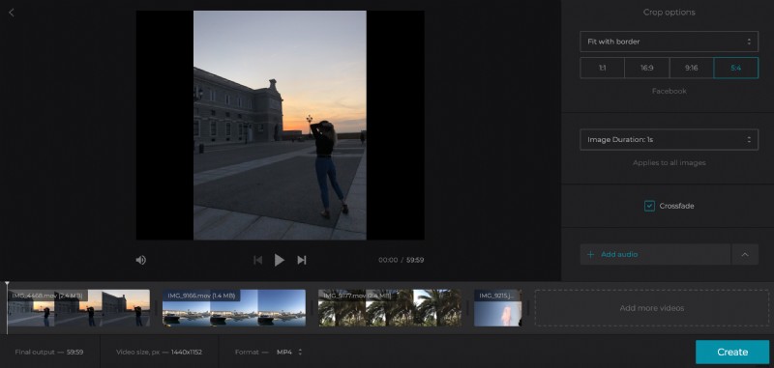Skip to the previous clip
This screenshot has height=368, width=774.
(257, 260)
